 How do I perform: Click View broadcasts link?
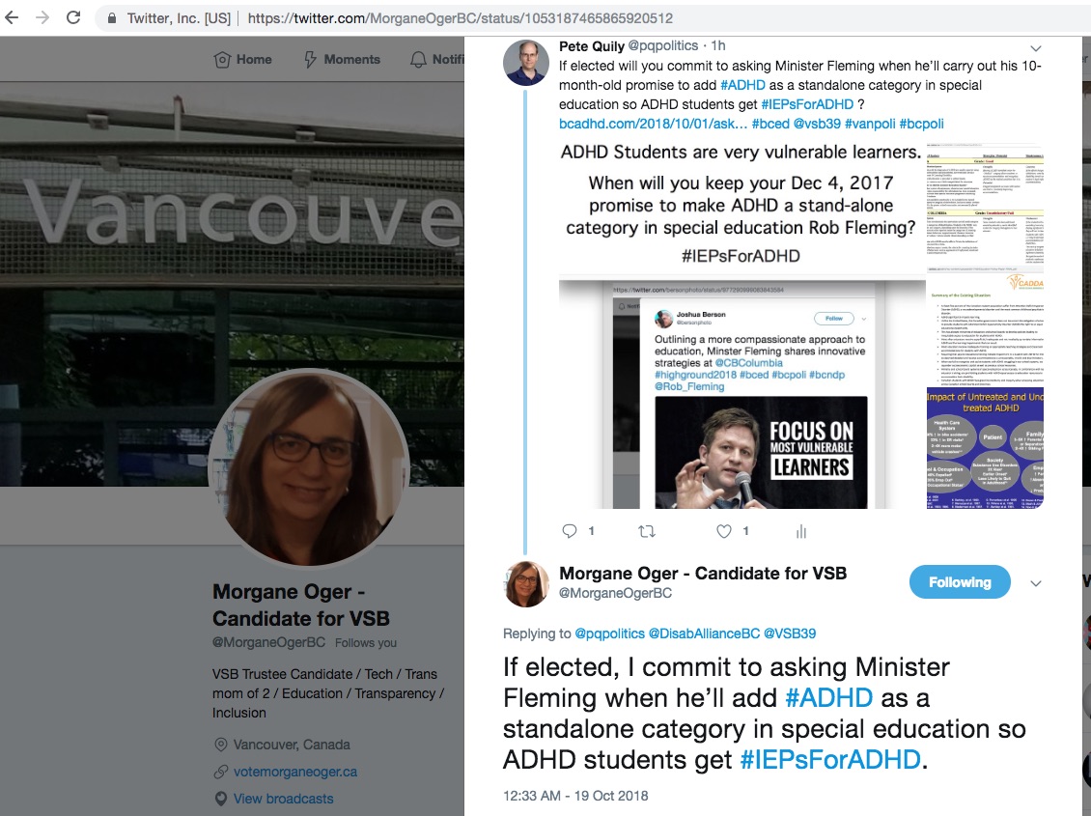tap(283, 799)
